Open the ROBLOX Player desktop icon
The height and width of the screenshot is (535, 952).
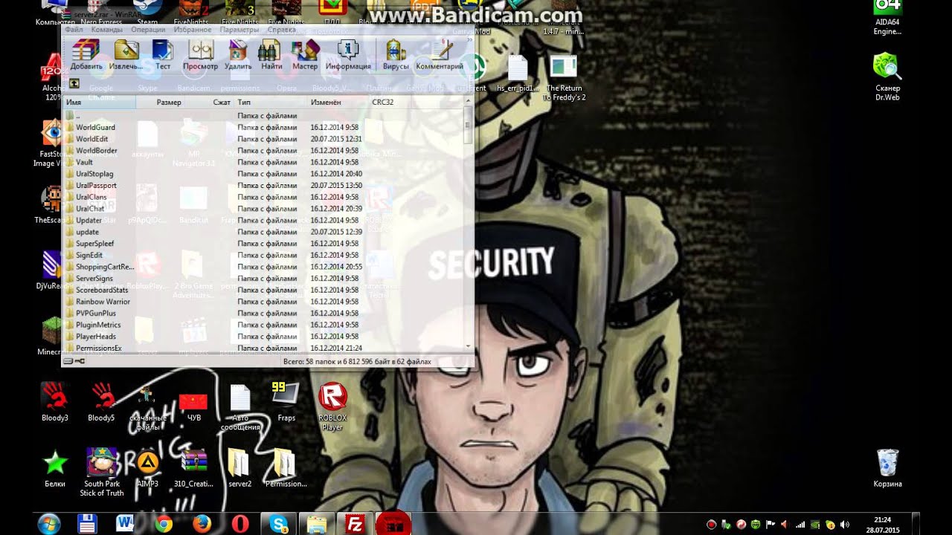332,407
